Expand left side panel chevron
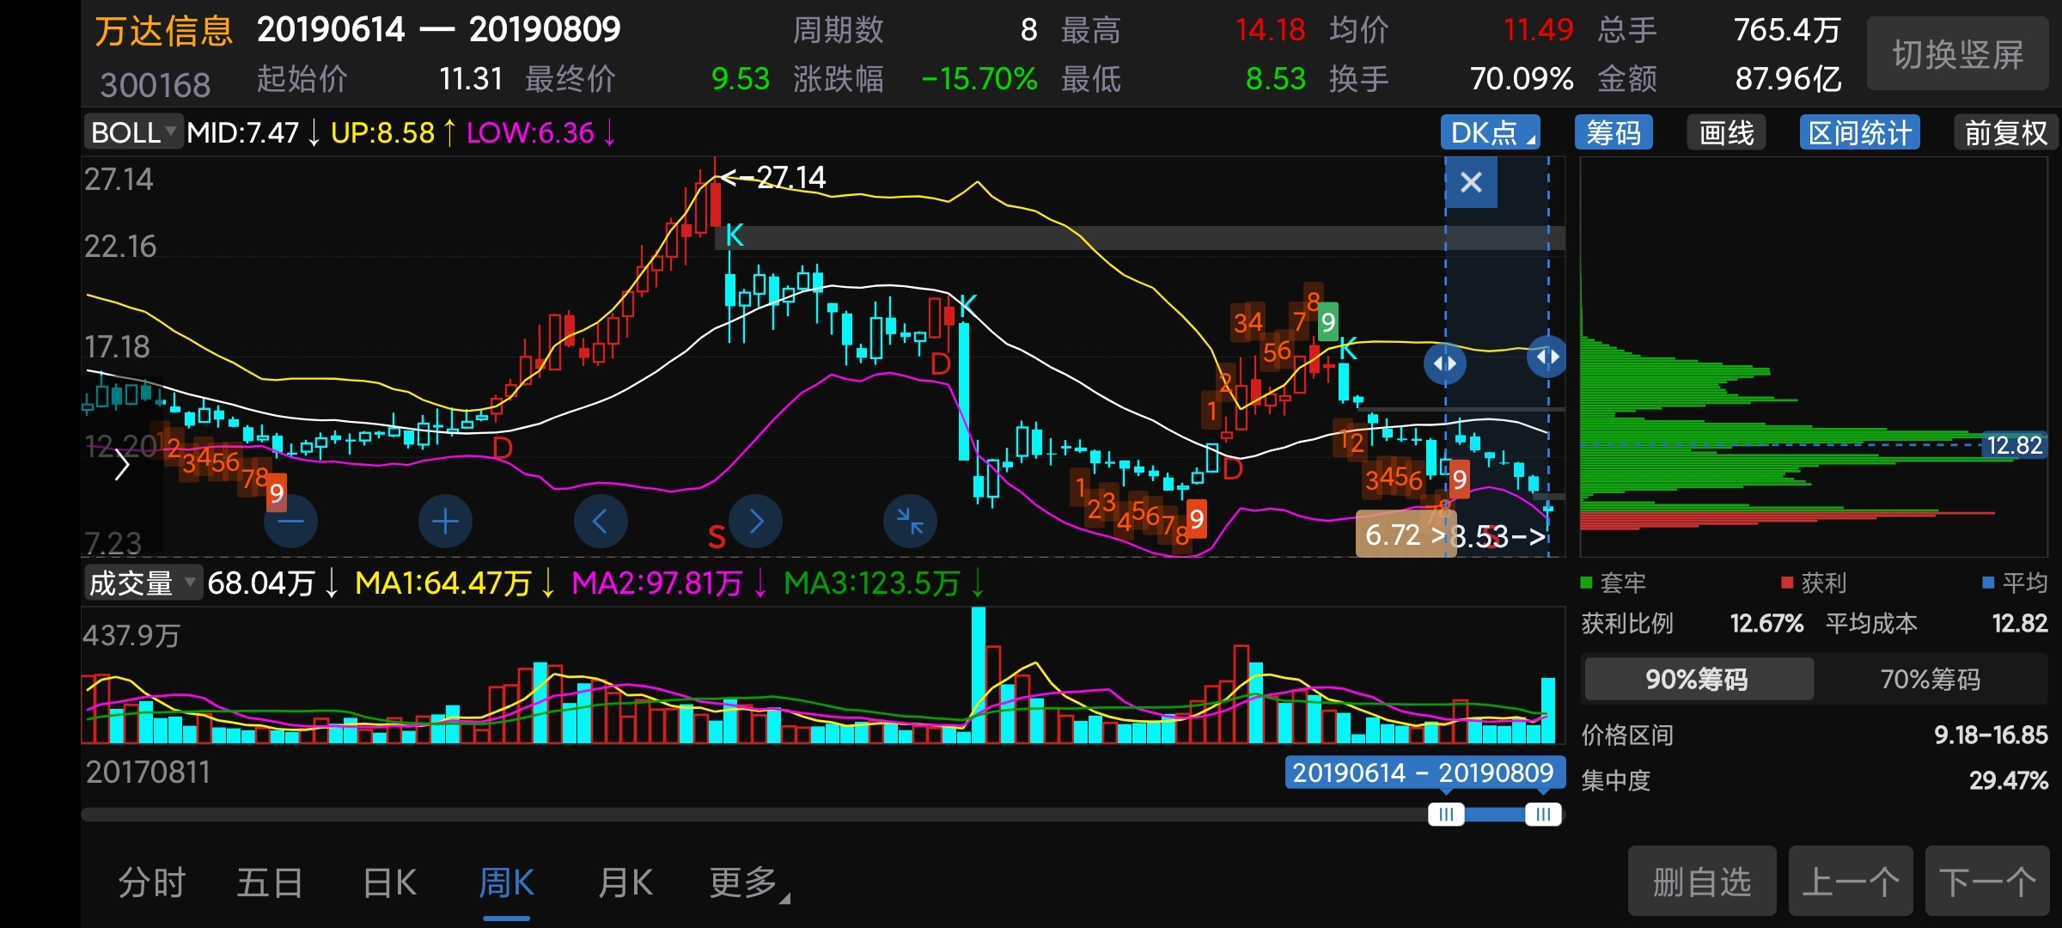This screenshot has height=928, width=2062. coord(122,467)
